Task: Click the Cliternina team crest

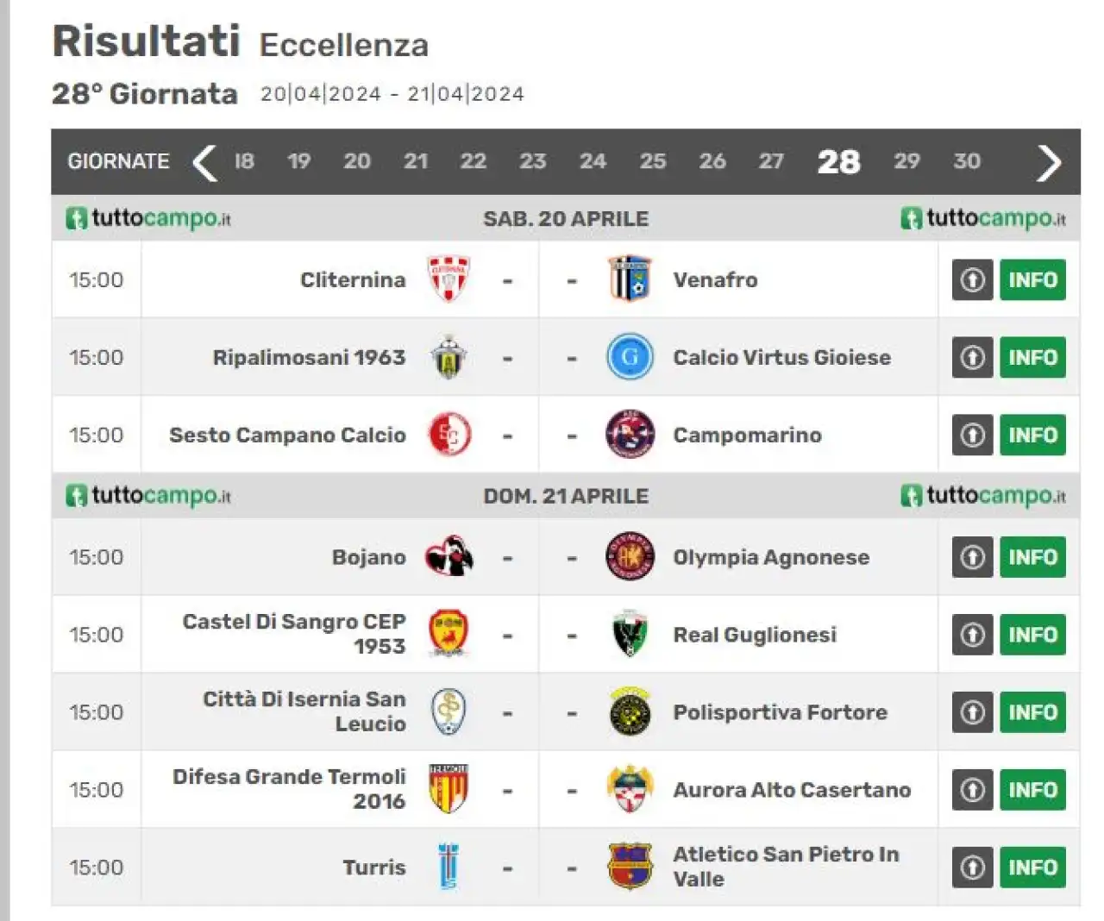Action: [x=448, y=279]
